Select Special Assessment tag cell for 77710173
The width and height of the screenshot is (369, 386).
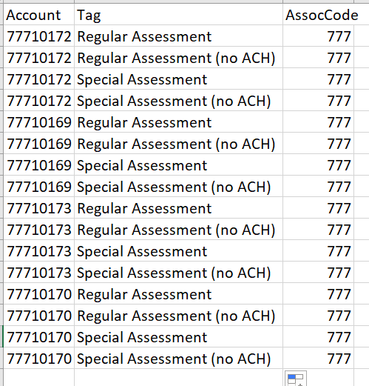tap(178, 250)
